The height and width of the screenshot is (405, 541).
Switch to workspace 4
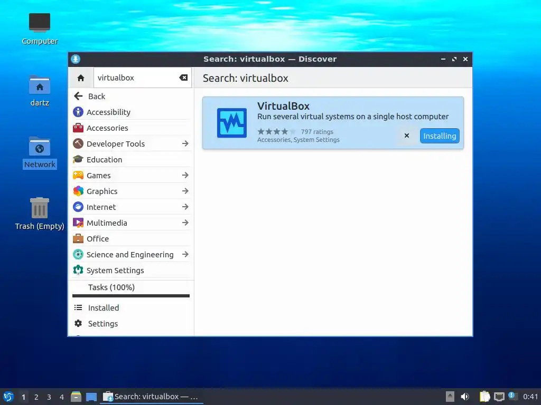[x=62, y=397]
